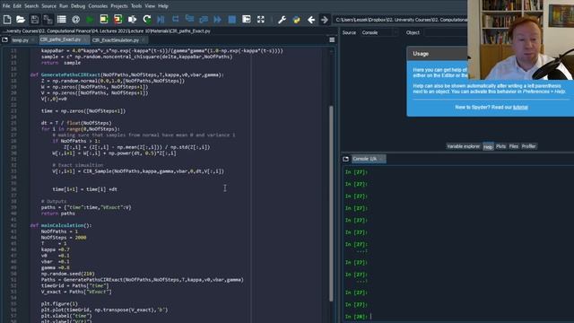Click the In [28]: console prompt
574x323 pixels.
(356, 317)
